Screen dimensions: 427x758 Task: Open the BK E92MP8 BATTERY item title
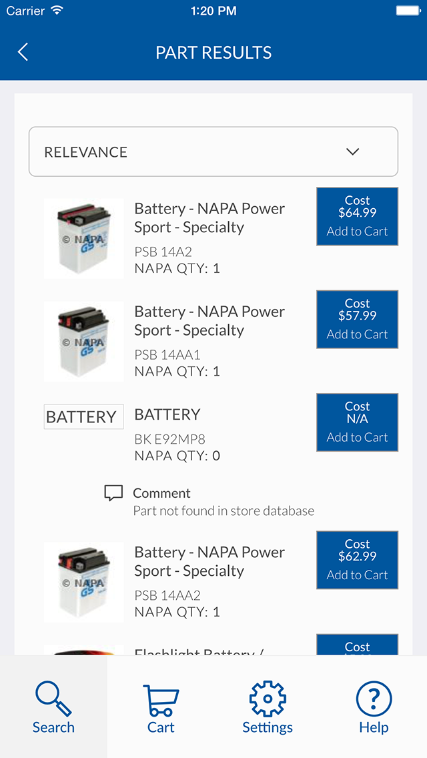pos(167,415)
